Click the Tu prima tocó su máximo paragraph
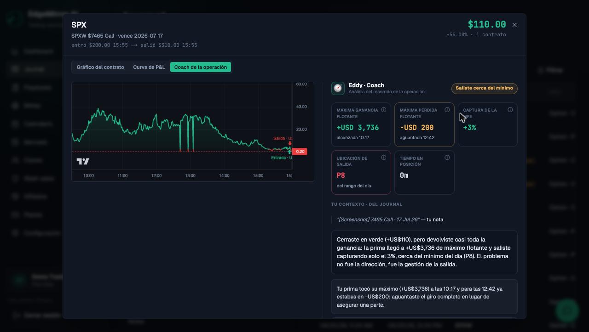The image size is (589, 332). coord(424,297)
